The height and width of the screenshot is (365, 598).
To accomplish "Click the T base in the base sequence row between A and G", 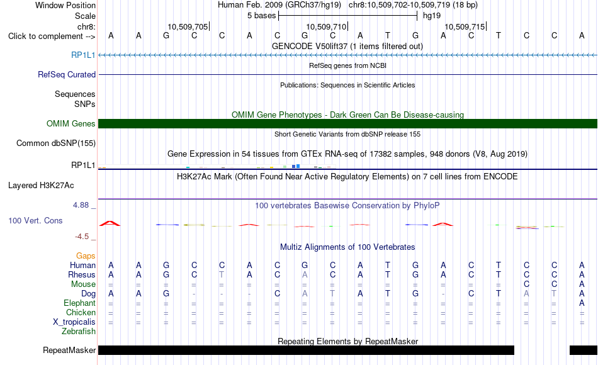I will (388, 36).
